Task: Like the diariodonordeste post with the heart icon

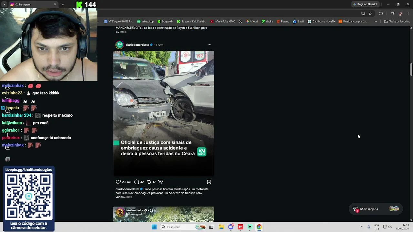Action: coord(118,182)
